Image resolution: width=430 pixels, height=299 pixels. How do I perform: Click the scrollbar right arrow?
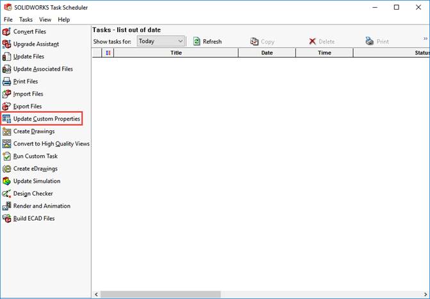(x=426, y=295)
